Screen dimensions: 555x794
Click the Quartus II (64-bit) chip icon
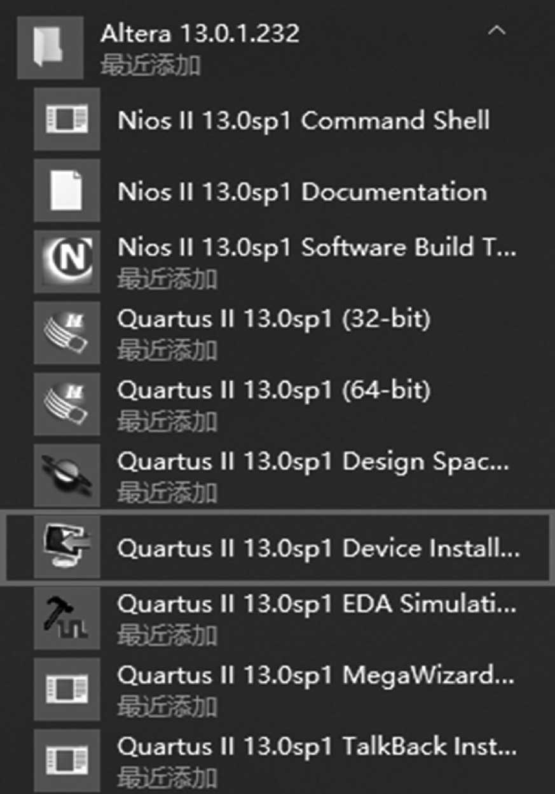67,404
